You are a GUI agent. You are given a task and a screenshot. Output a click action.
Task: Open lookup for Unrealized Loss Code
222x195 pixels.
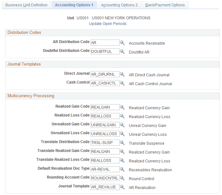[122, 134]
